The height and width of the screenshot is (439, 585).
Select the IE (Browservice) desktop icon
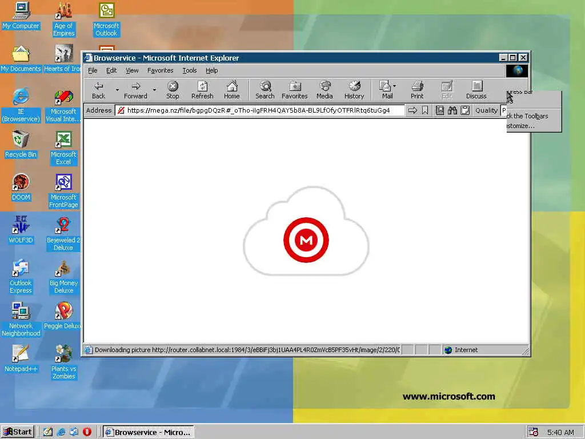click(x=21, y=106)
